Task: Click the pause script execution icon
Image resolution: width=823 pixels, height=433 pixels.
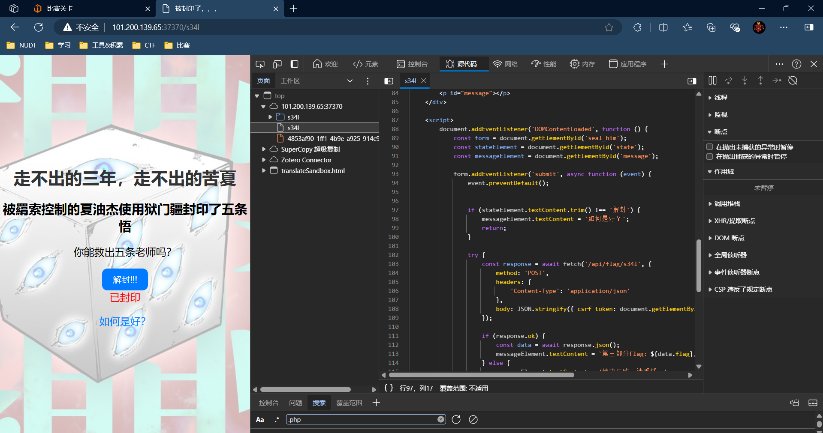Action: coord(712,81)
